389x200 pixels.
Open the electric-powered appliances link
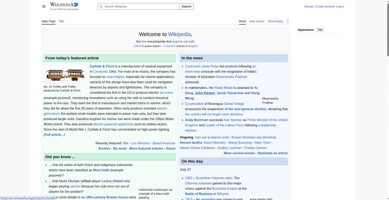click(x=113, y=124)
